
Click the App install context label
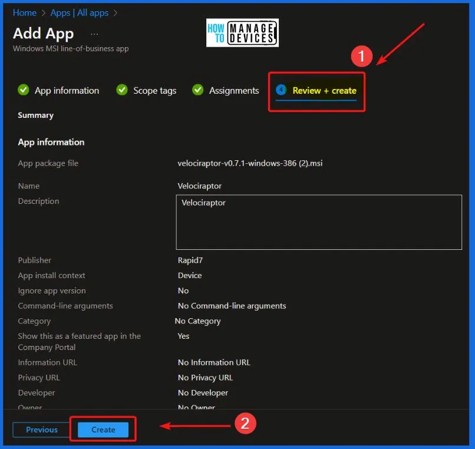click(x=51, y=275)
